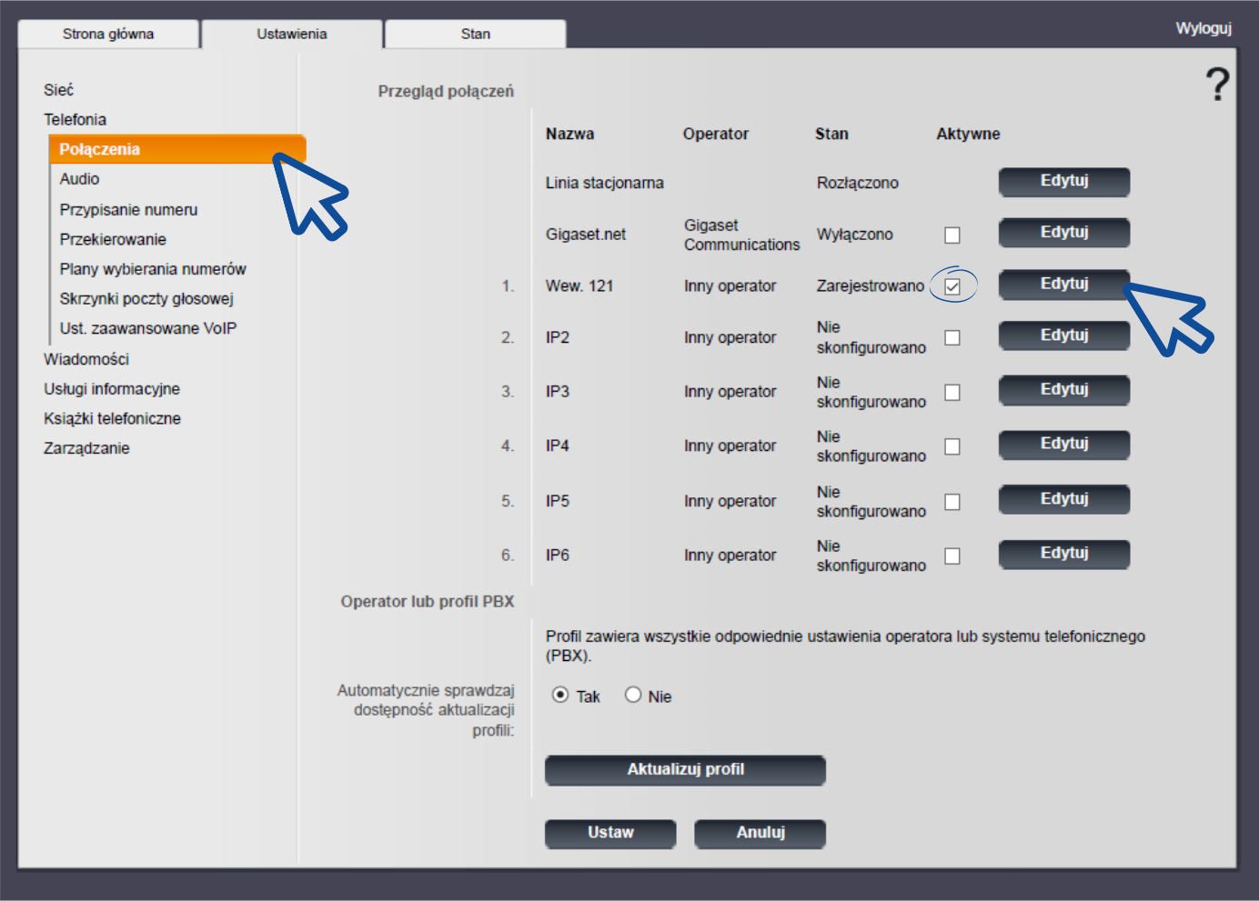
Task: Uncheck the active box for Wew. 121
Action: [x=952, y=286]
